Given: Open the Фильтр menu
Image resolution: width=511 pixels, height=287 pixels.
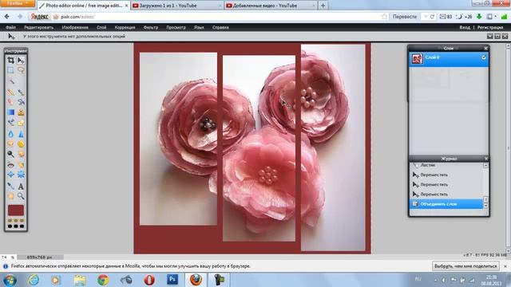Looking at the screenshot, I should pyautogui.click(x=151, y=27).
